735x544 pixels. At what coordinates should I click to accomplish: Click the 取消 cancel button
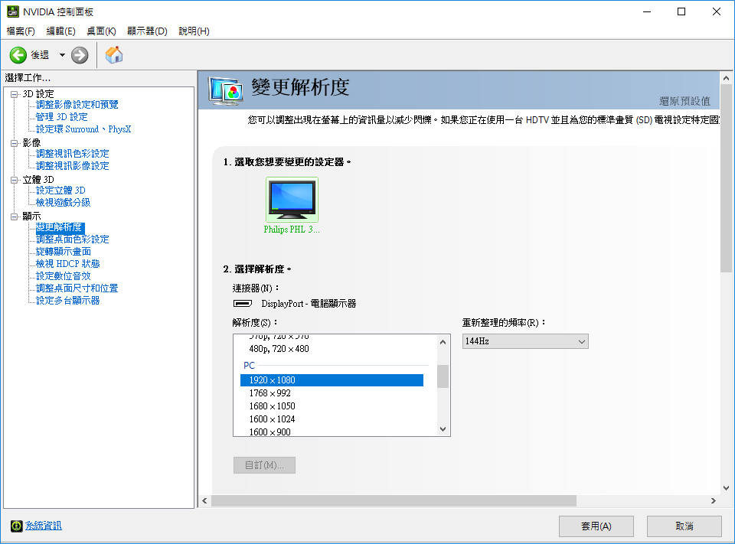pyautogui.click(x=684, y=526)
